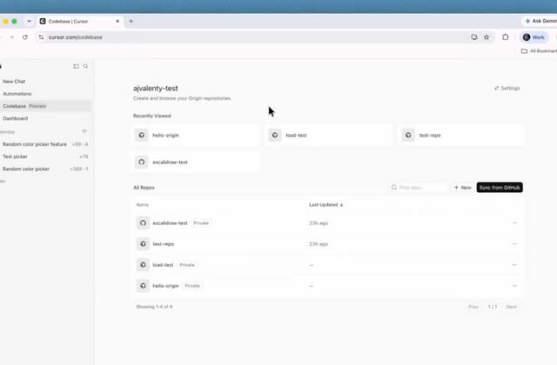Click the Private badge on hello-origin
The width and height of the screenshot is (557, 365).
coord(192,286)
